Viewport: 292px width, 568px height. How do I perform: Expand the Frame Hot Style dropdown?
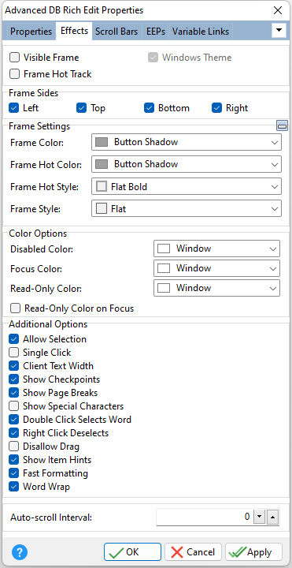click(187, 186)
